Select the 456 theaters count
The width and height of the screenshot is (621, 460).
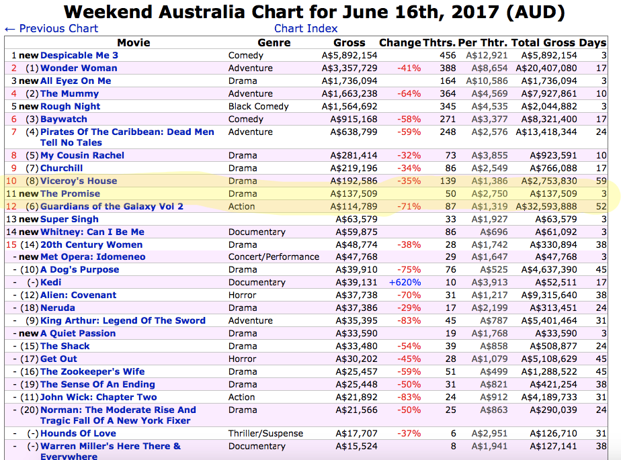click(448, 56)
